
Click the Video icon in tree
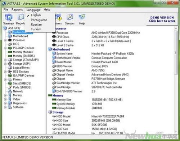tap(10, 99)
